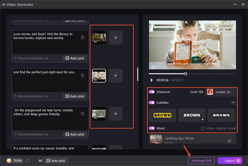Click the Uplifting Epic Movie track thumbnail

pyautogui.click(x=156, y=139)
